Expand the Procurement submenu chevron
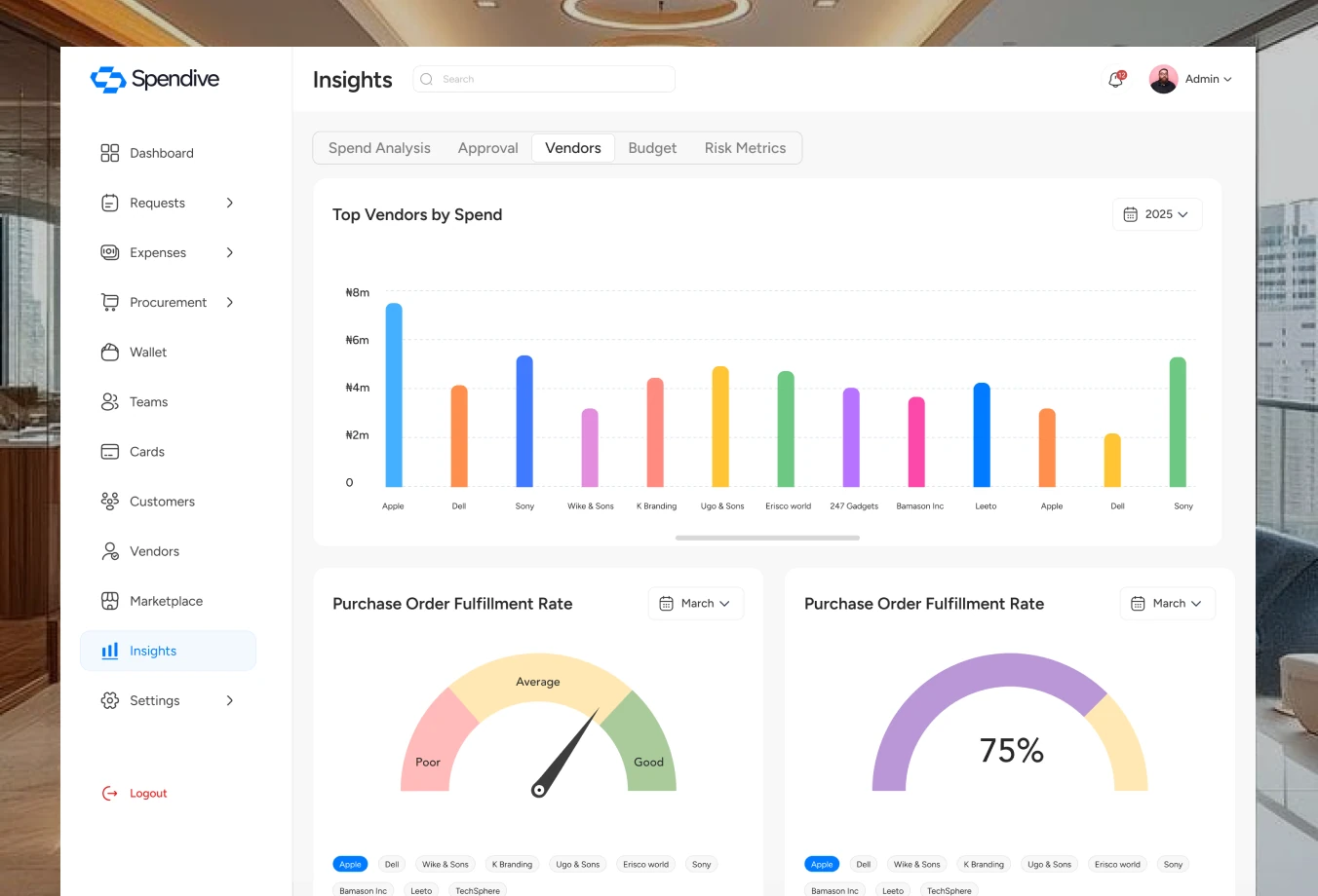 tap(230, 302)
